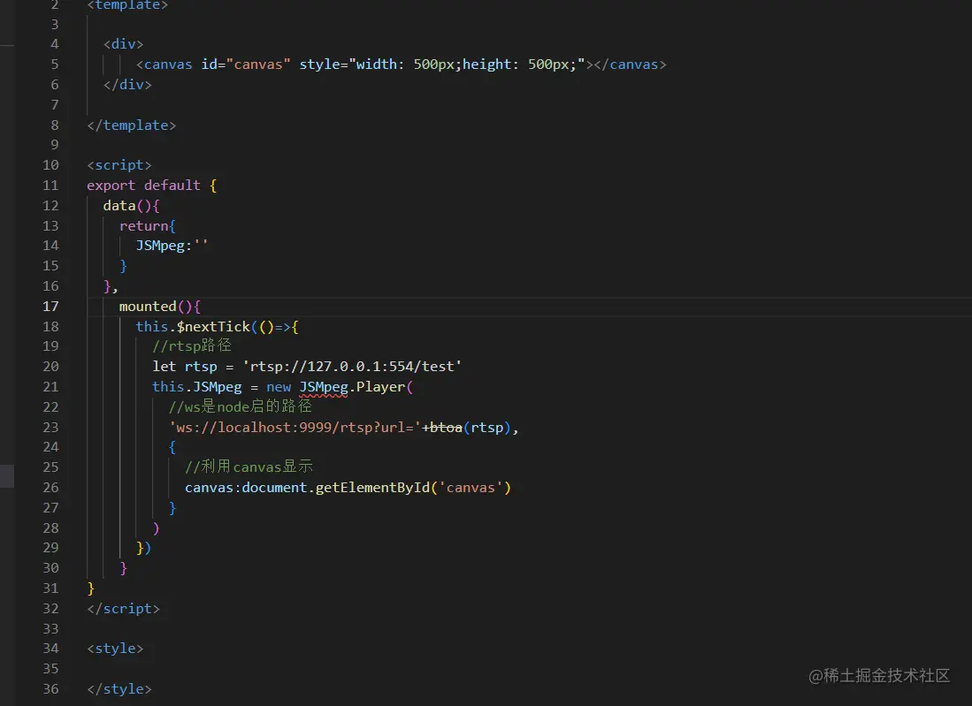Click the 'rtsp://127.0.0.1:554/test' string
Image resolution: width=972 pixels, height=706 pixels.
[x=352, y=367]
